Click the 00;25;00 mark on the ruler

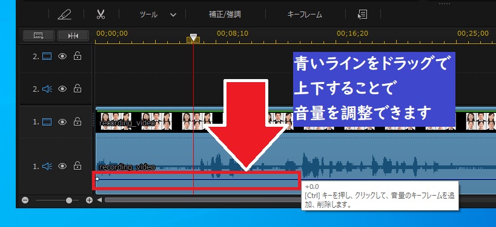[x=473, y=33]
